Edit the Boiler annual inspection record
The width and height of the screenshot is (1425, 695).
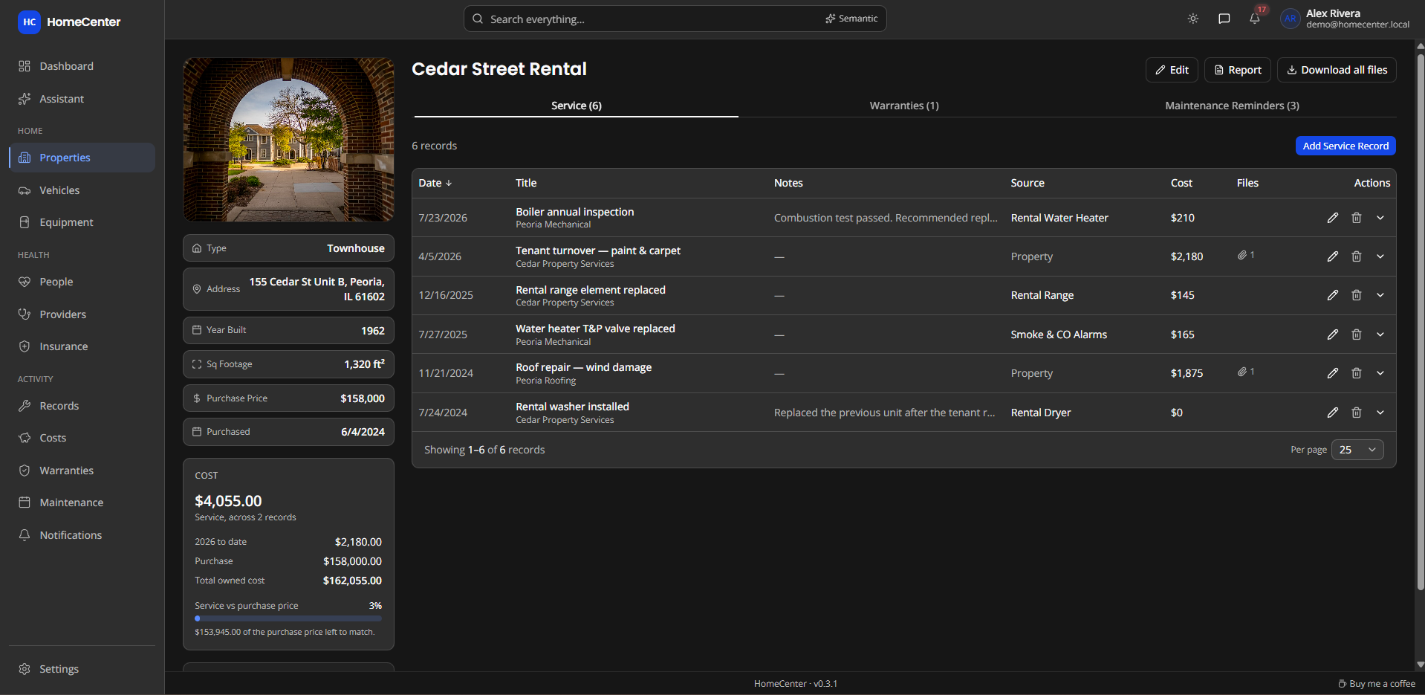(x=1333, y=218)
